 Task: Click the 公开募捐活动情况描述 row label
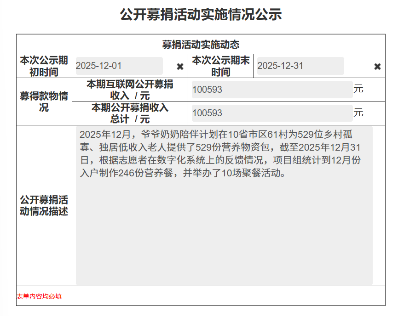click(x=44, y=204)
